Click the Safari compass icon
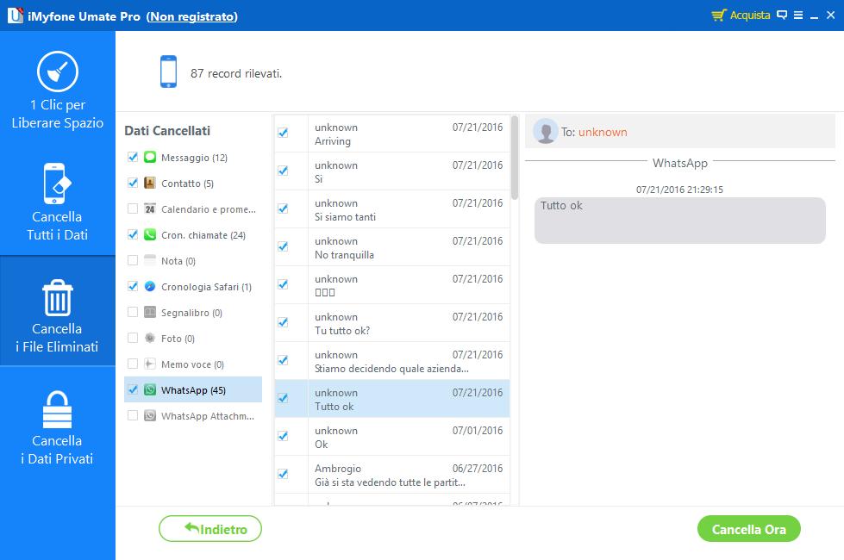The width and height of the screenshot is (844, 560). pyautogui.click(x=150, y=286)
